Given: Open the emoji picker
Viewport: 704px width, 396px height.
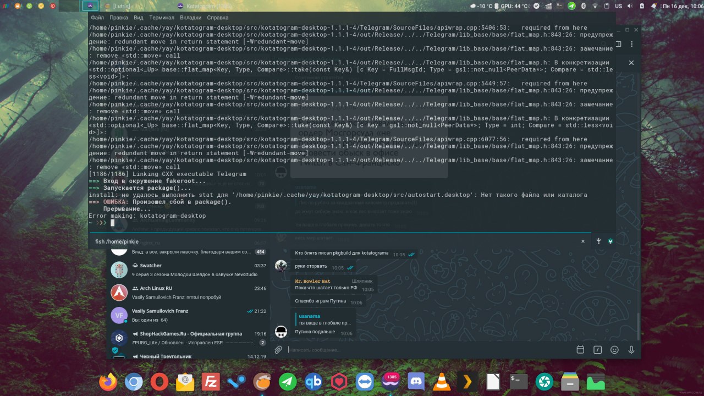Looking at the screenshot, I should coord(614,350).
